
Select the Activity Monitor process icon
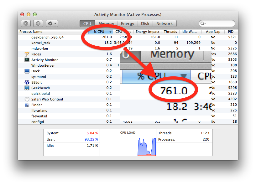click(x=27, y=60)
